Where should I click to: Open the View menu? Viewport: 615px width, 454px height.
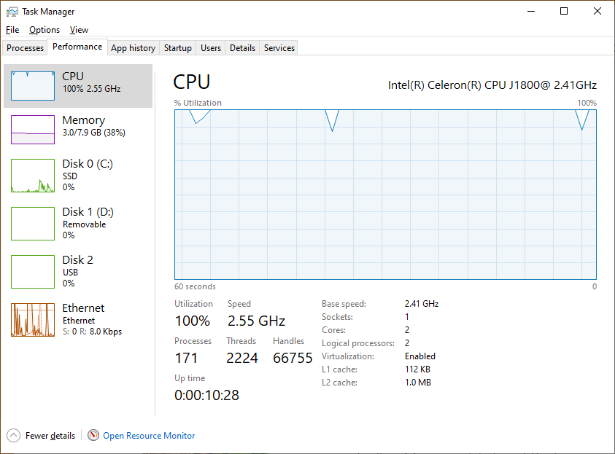tap(79, 30)
